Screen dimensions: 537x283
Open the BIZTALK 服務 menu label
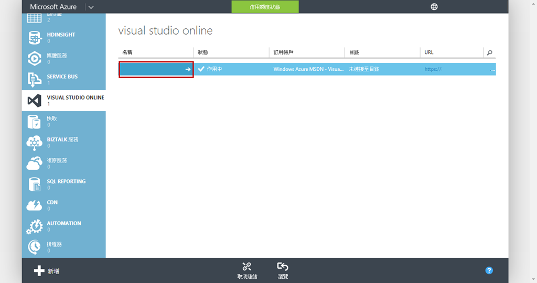pyautogui.click(x=62, y=139)
